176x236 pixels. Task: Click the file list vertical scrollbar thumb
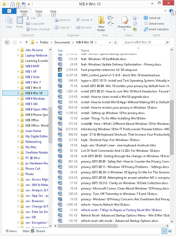tap(172, 128)
